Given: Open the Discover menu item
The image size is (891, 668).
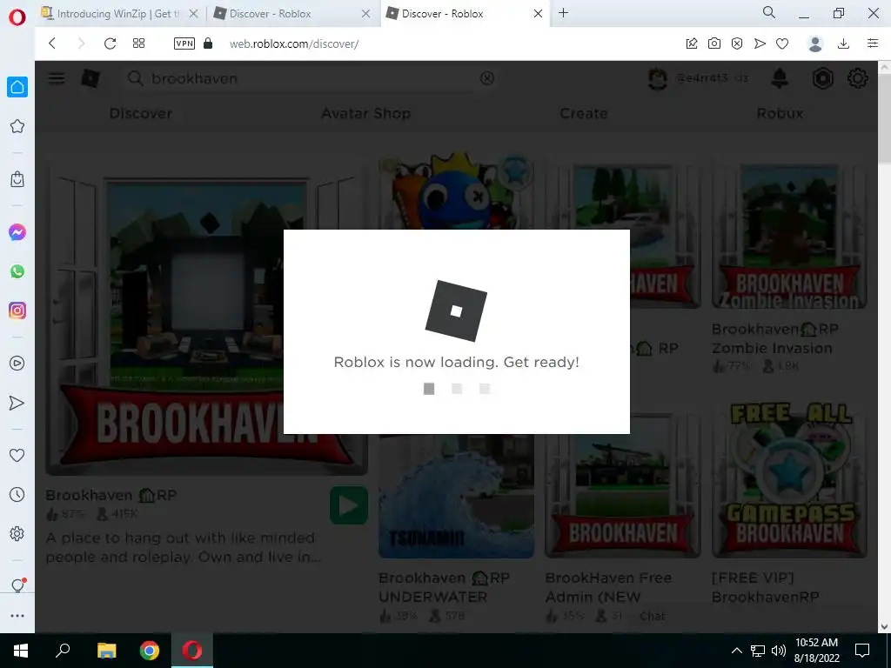Looking at the screenshot, I should (141, 113).
